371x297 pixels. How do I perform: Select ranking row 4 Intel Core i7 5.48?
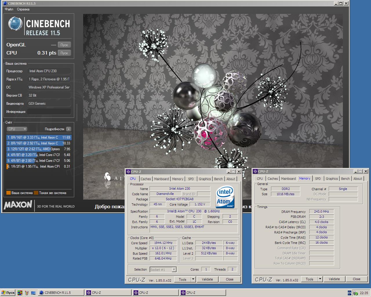(39, 155)
